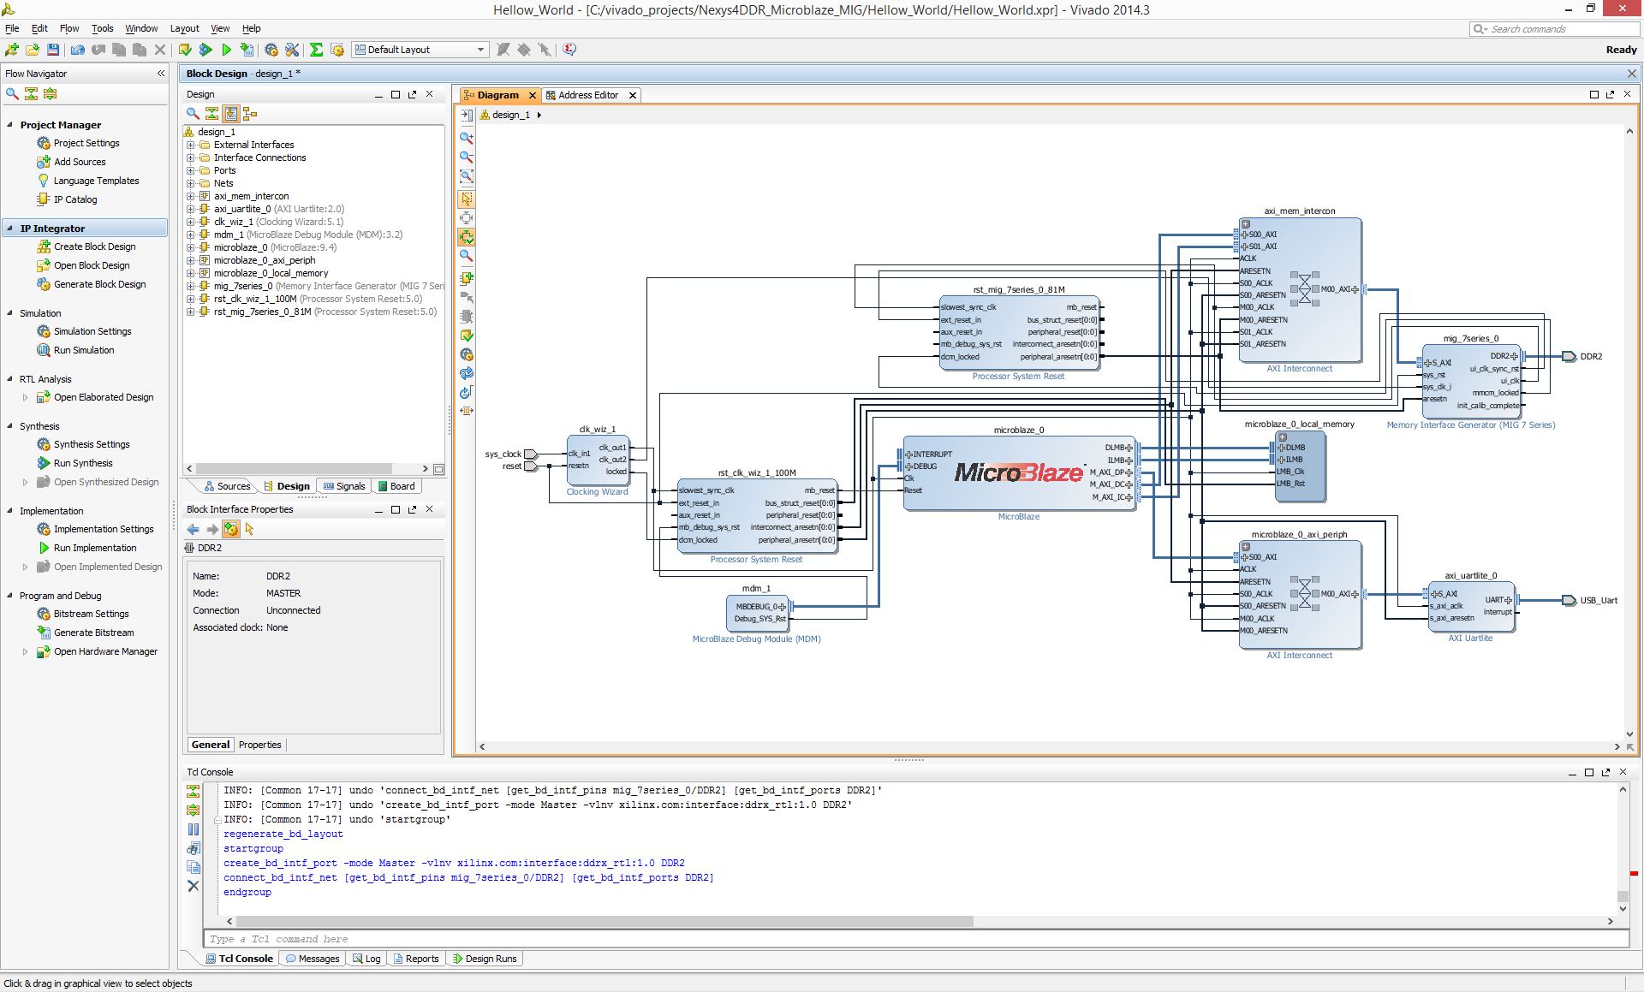Click Generate Bitstream in Flow Navigator
Screen dimensions: 1644x992
coord(94,633)
